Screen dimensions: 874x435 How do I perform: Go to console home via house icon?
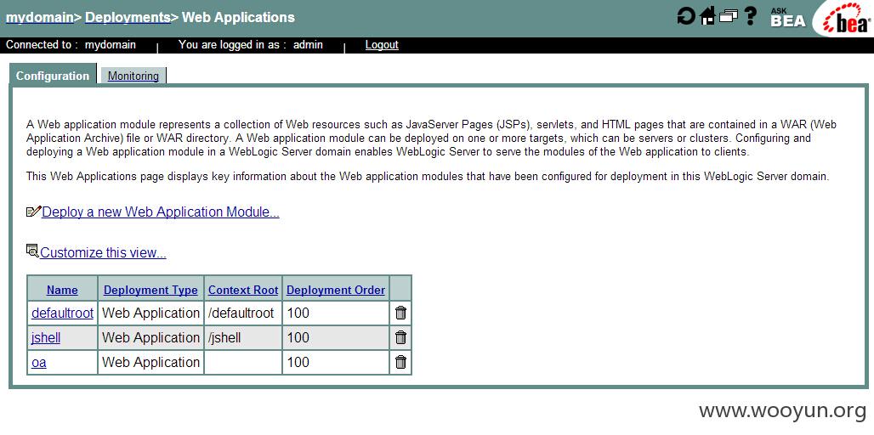(x=707, y=16)
